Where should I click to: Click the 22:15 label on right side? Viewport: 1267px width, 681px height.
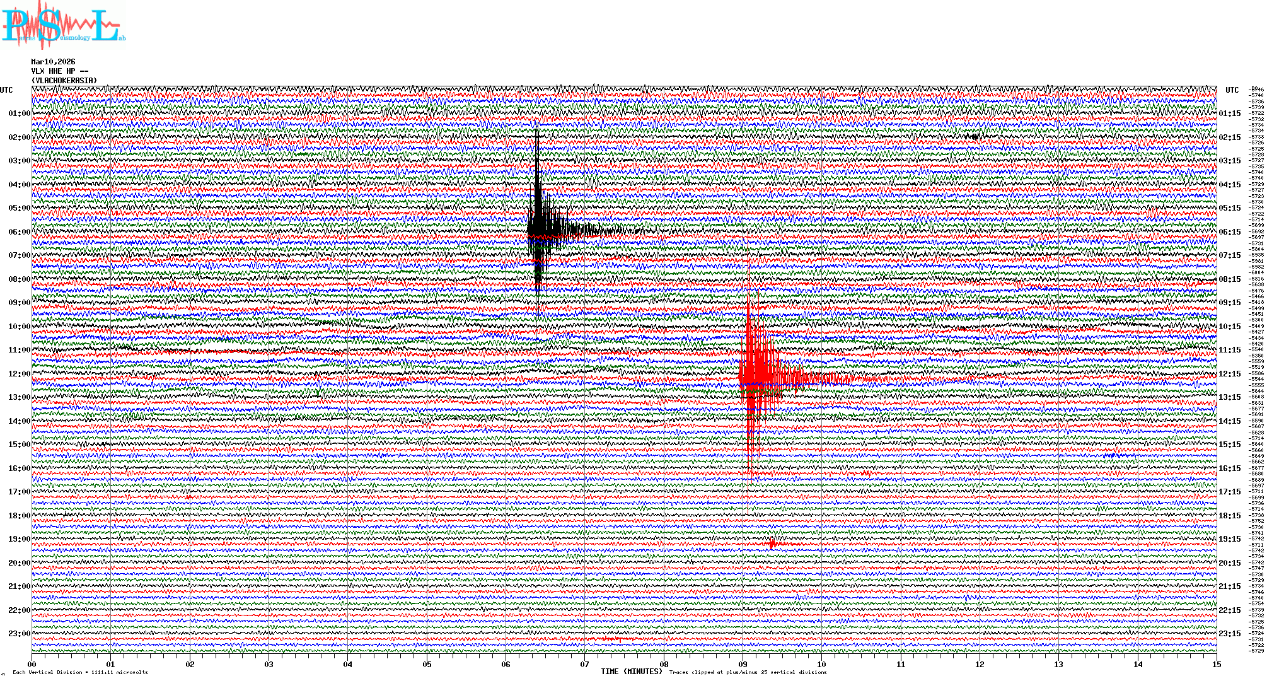[x=1229, y=610]
